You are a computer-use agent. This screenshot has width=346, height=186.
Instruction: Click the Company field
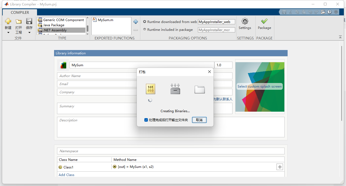[x=145, y=92]
